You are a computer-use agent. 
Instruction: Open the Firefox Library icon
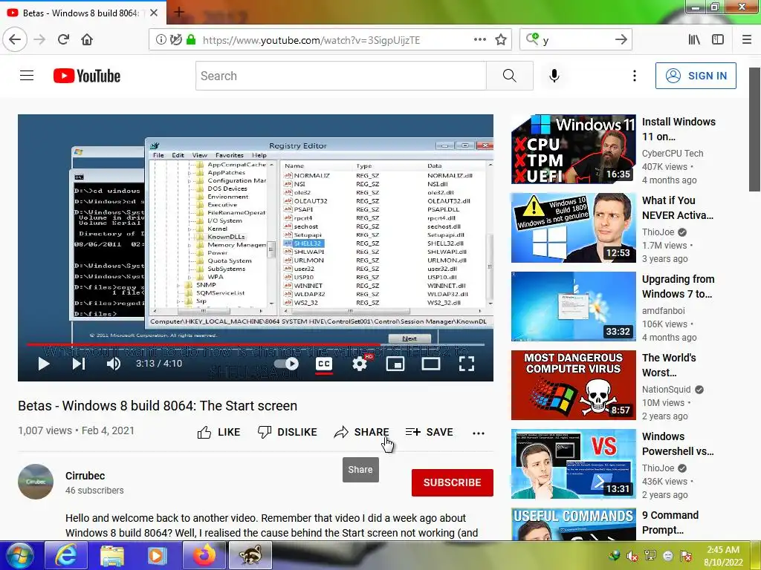(694, 40)
